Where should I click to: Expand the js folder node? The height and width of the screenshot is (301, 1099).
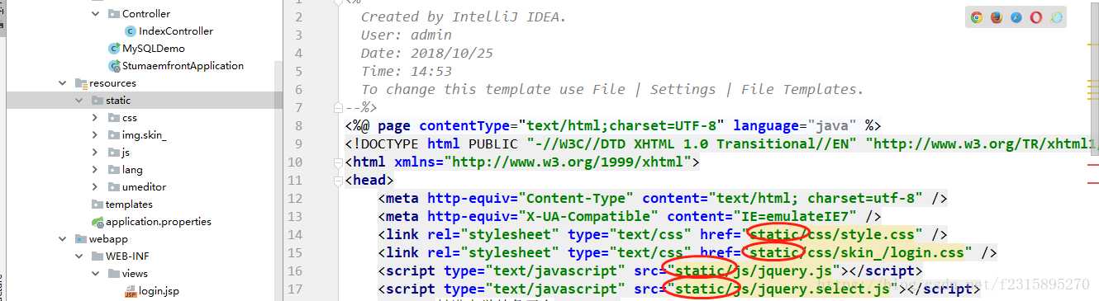(x=96, y=153)
